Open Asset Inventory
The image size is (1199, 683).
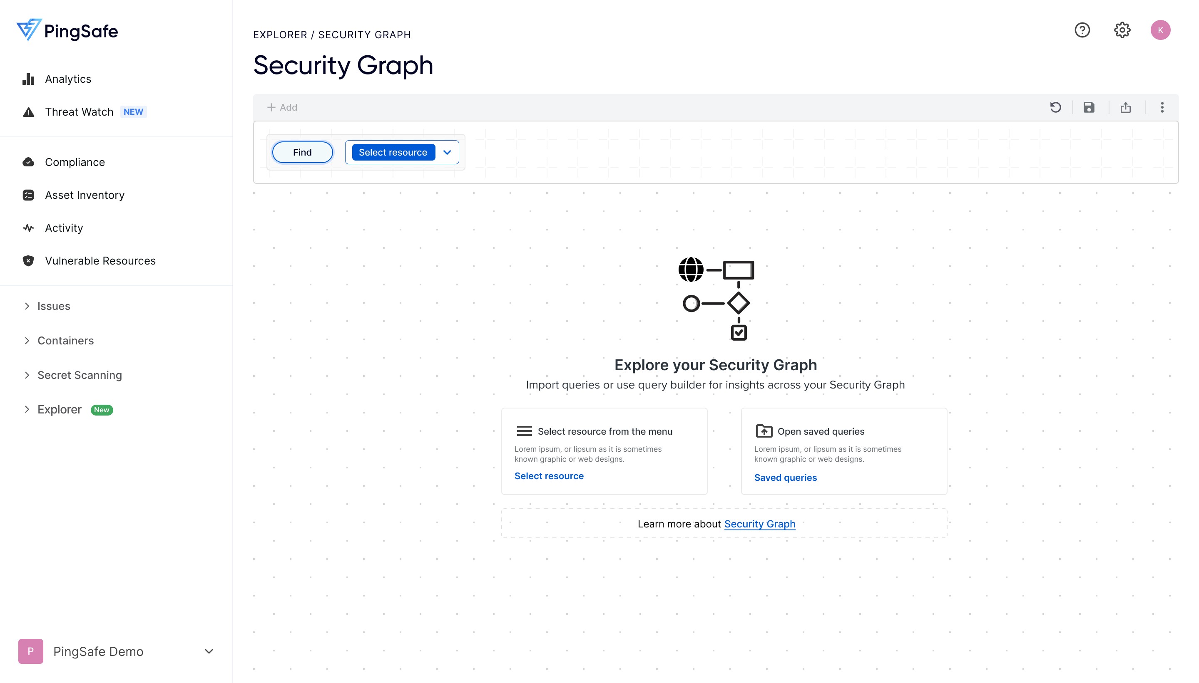(85, 195)
